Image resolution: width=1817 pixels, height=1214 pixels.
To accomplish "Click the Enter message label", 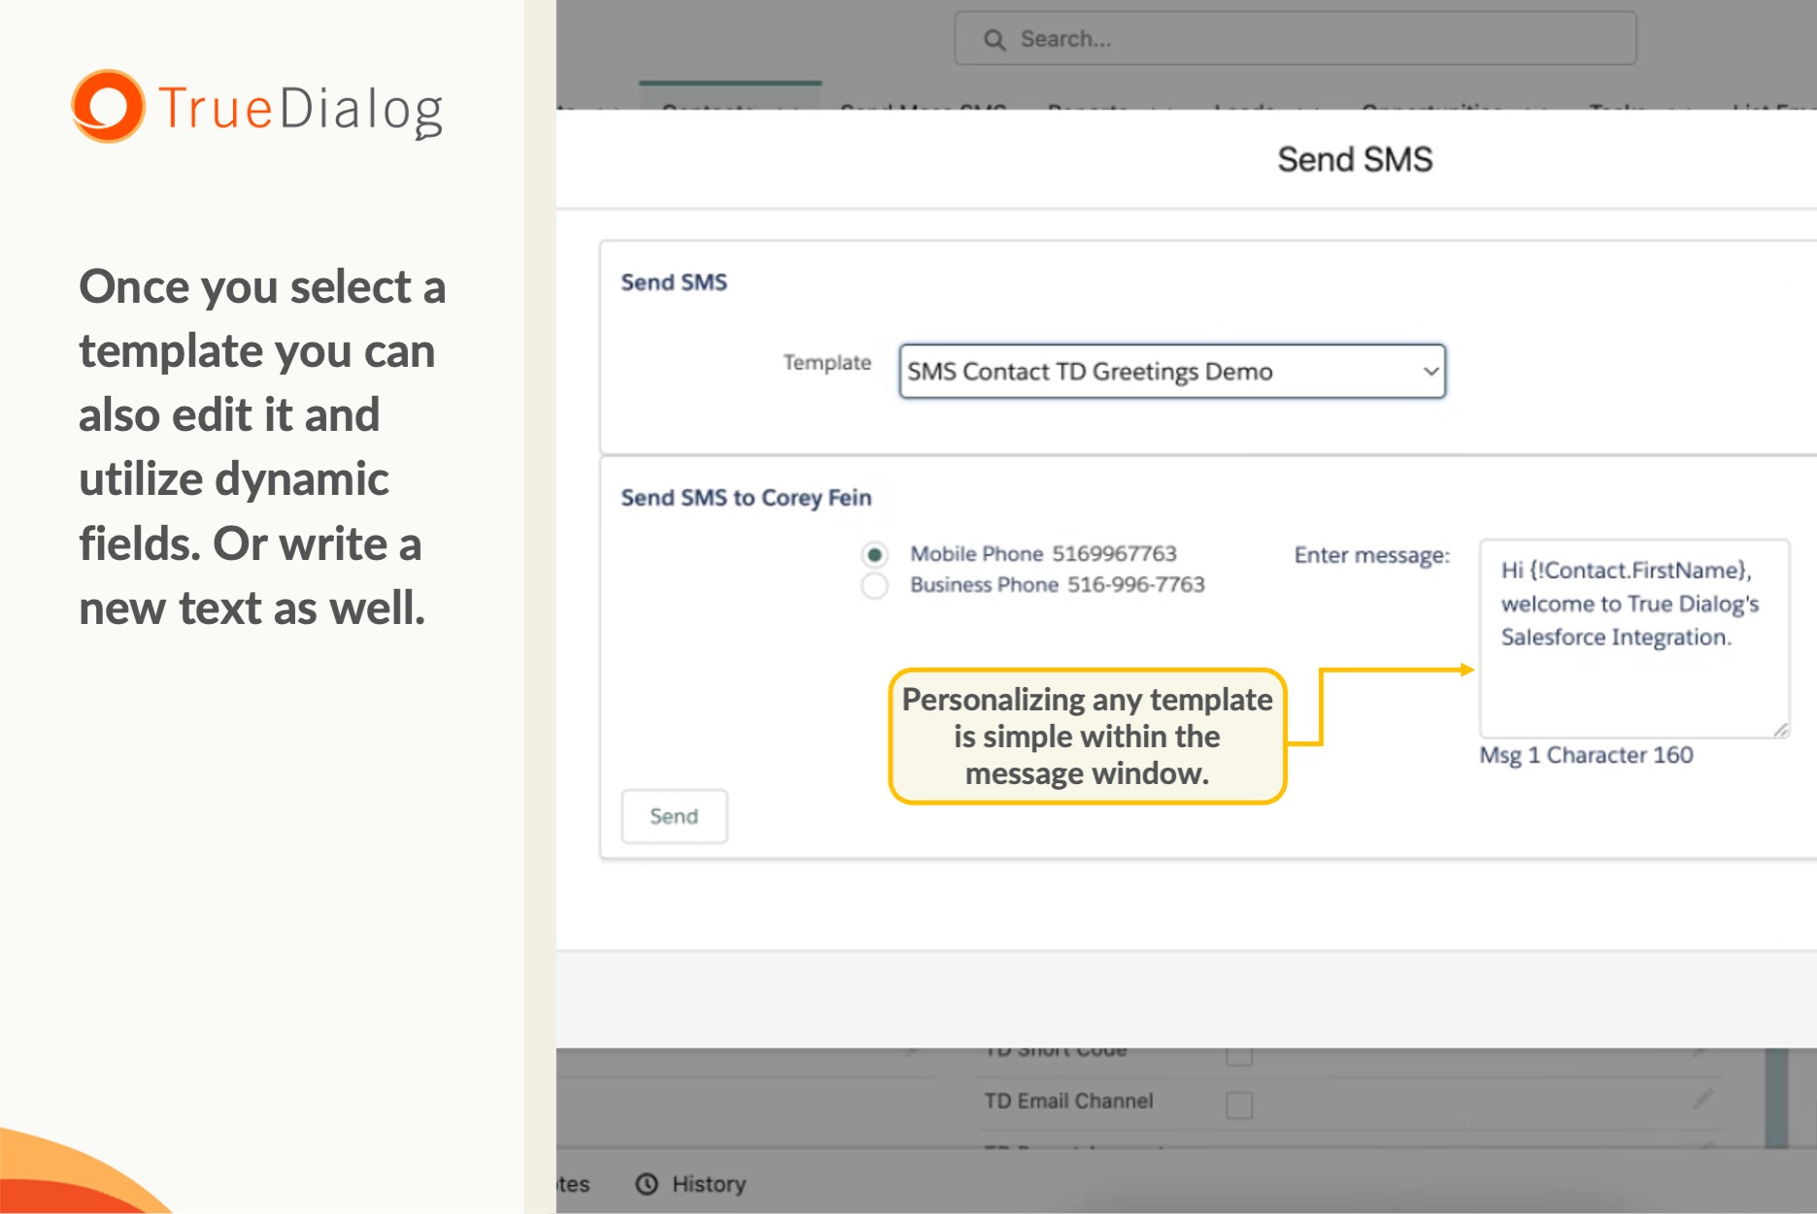I will coord(1371,555).
